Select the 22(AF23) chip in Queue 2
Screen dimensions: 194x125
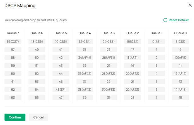[x=133, y=90]
